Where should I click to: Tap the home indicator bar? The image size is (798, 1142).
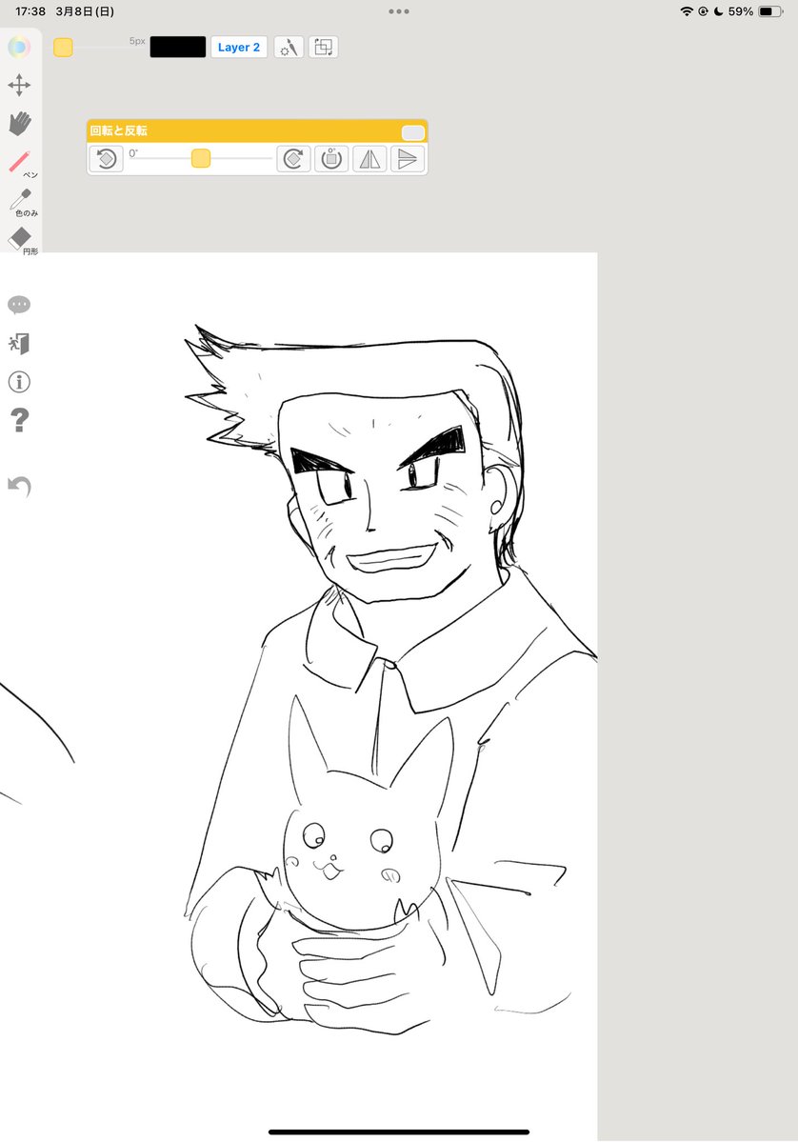[x=398, y=1132]
